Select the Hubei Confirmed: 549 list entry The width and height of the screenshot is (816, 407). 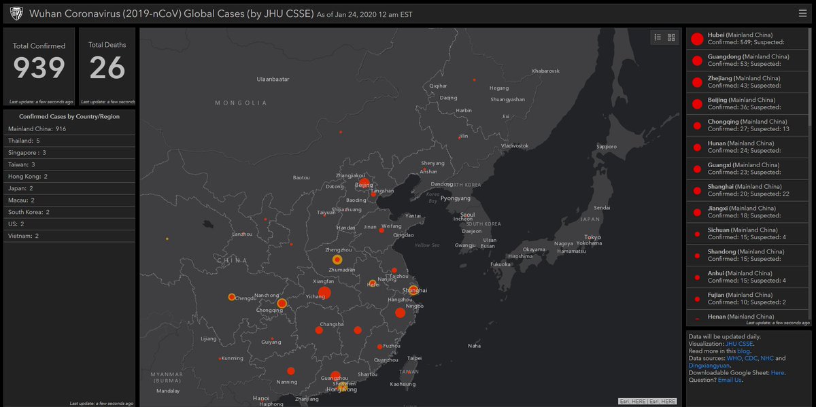coord(746,39)
